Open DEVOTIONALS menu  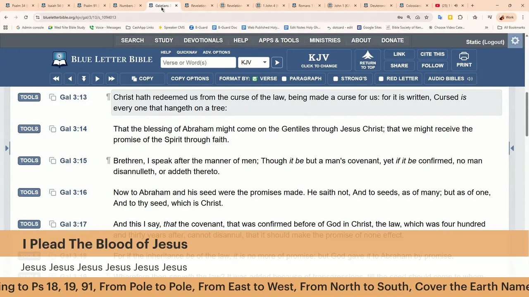click(x=203, y=40)
